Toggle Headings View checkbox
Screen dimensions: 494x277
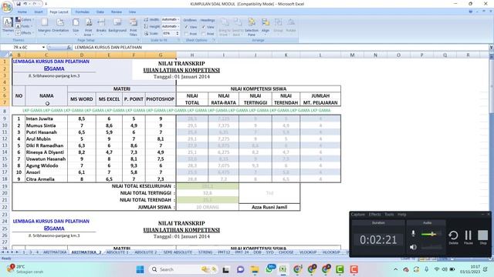tap(204, 27)
